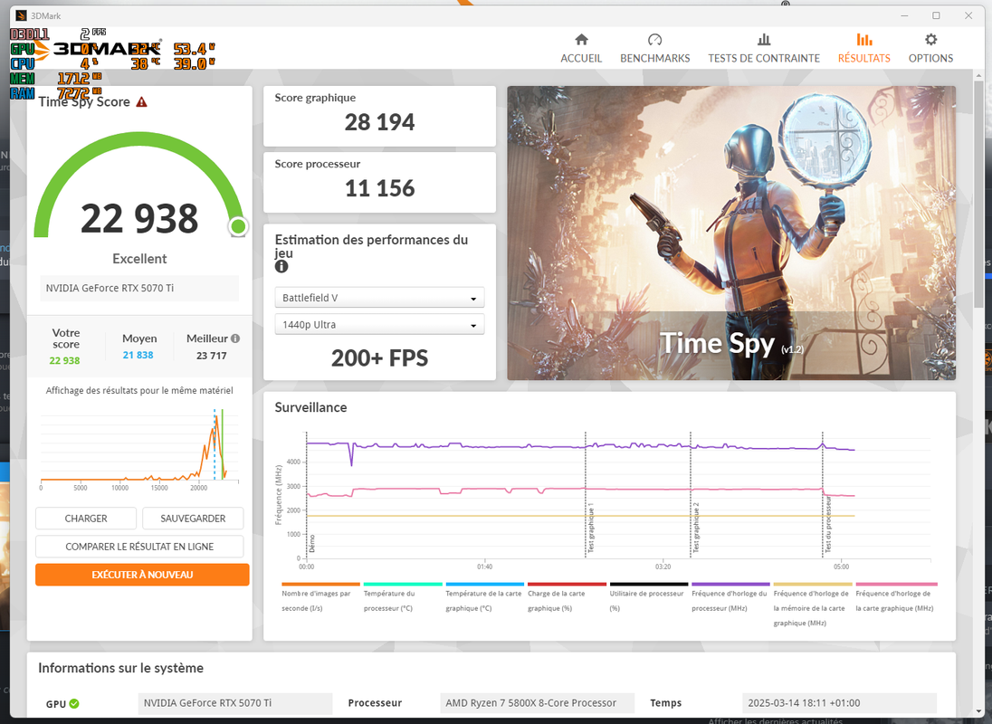Image resolution: width=992 pixels, height=724 pixels.
Task: Click Comparer le résultat en ligne
Action: pyautogui.click(x=139, y=547)
